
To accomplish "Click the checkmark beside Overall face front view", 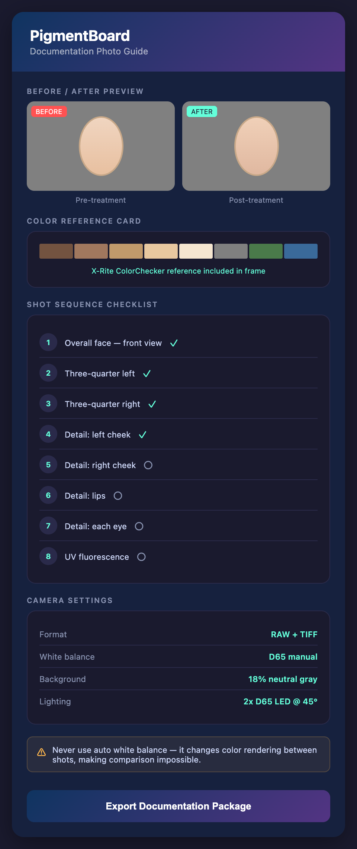I will (x=174, y=343).
